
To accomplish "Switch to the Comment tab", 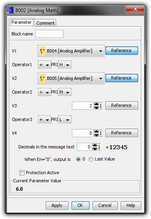I will (46, 23).
